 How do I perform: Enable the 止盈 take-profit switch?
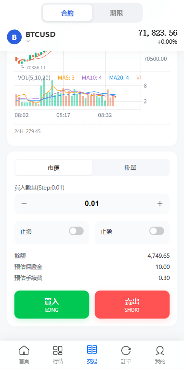(157, 231)
